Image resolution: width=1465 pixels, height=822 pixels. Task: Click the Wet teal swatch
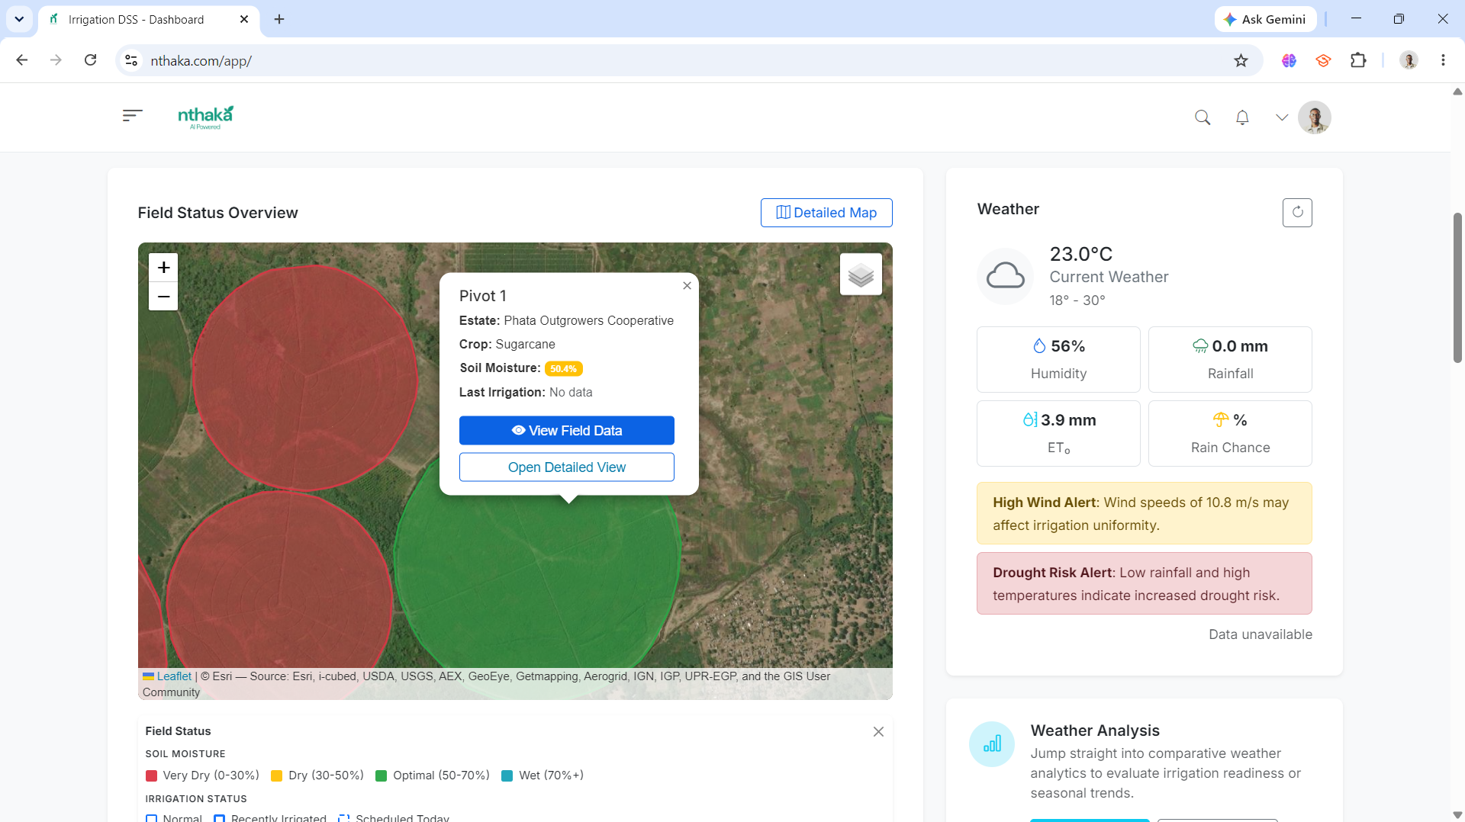[x=507, y=775]
